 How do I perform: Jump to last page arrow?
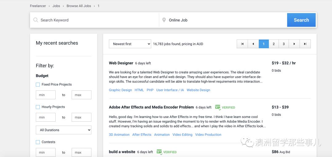(x=305, y=44)
